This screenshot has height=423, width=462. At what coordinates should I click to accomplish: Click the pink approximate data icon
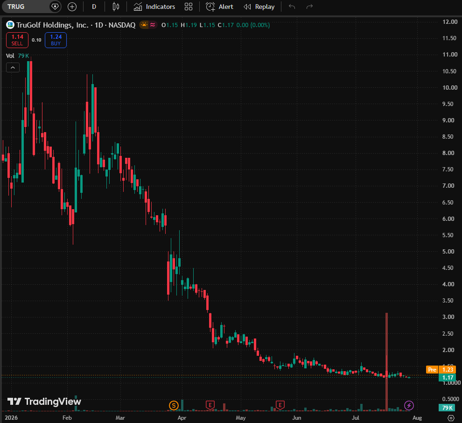[x=153, y=25]
